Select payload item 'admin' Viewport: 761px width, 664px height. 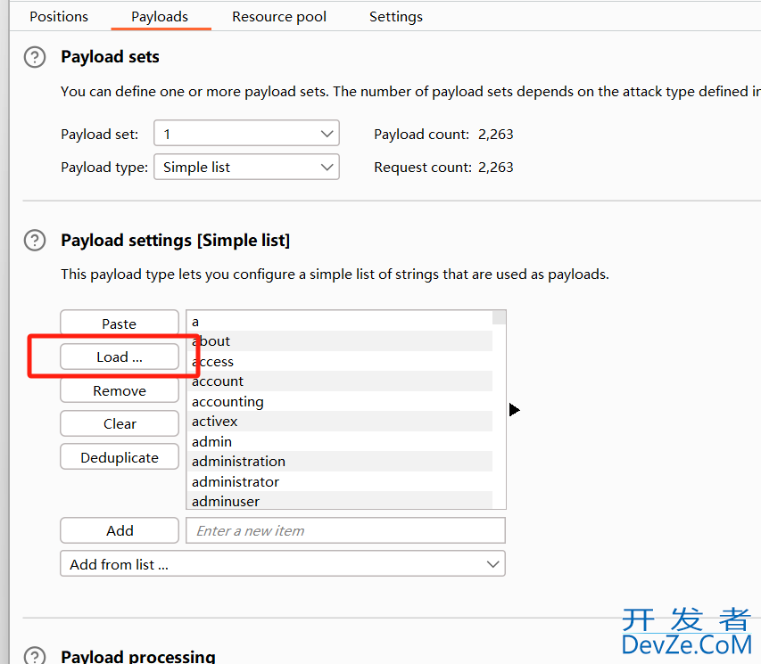[x=340, y=441]
